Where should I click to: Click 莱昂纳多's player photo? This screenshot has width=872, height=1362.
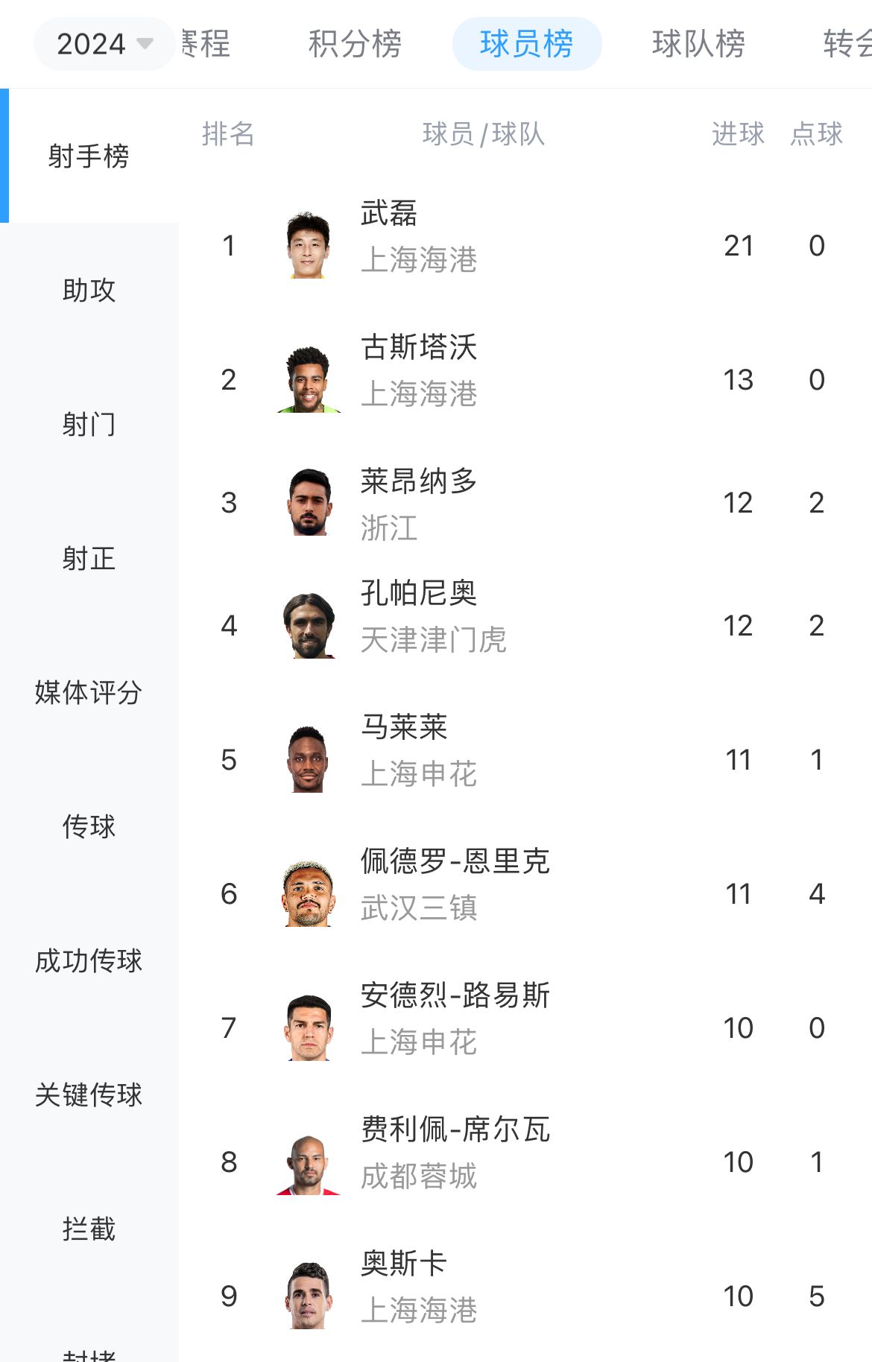coord(309,502)
